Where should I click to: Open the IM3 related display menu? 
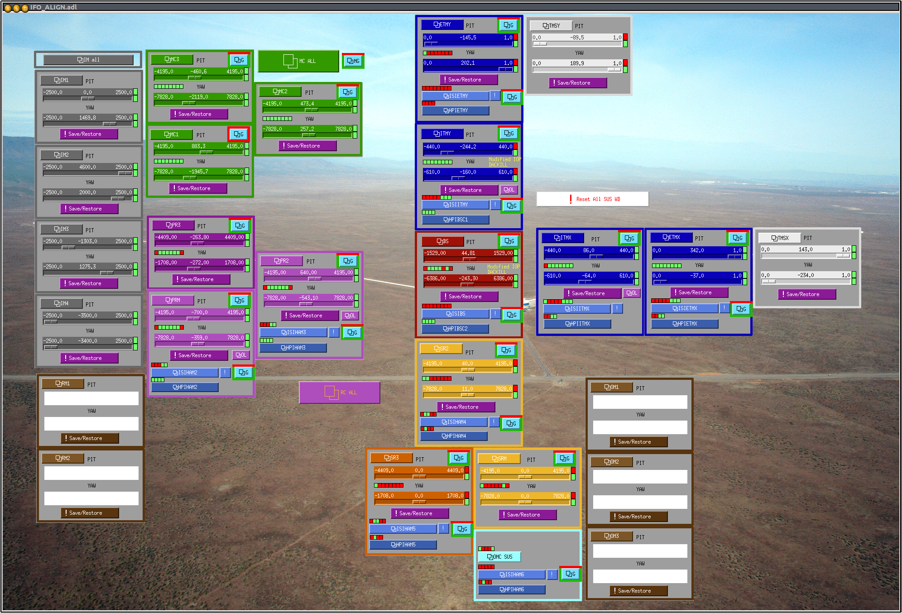62,229
